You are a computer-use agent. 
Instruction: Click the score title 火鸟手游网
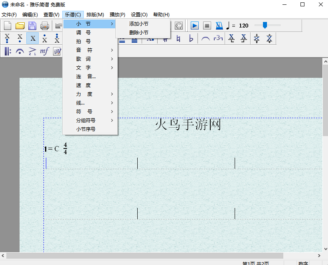tap(188, 125)
